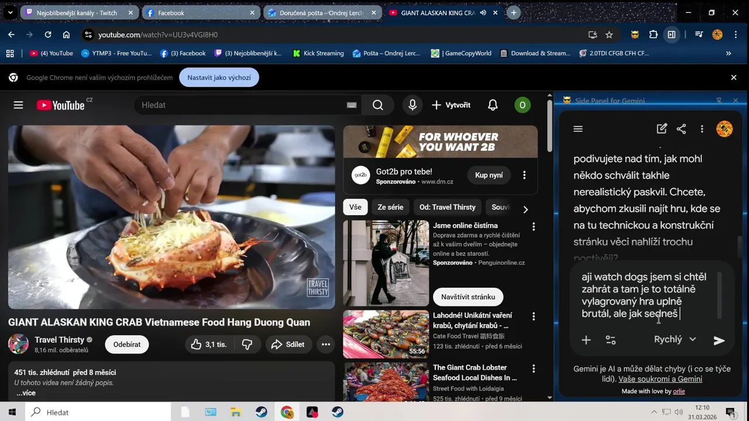Run search with the magnifier button
The height and width of the screenshot is (421, 749).
tap(378, 105)
